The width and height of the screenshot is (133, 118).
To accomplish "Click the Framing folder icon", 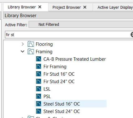I will (31, 52).
